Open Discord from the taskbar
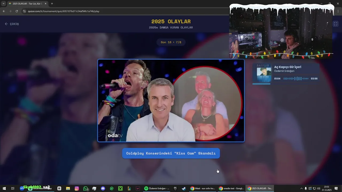 coord(103,189)
